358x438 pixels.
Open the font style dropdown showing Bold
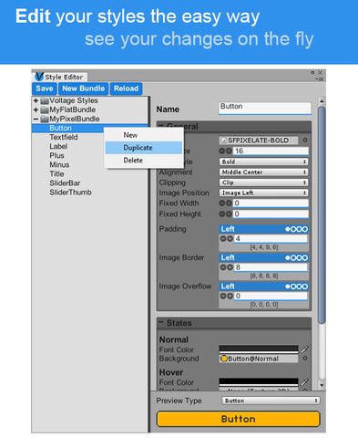[x=263, y=162]
